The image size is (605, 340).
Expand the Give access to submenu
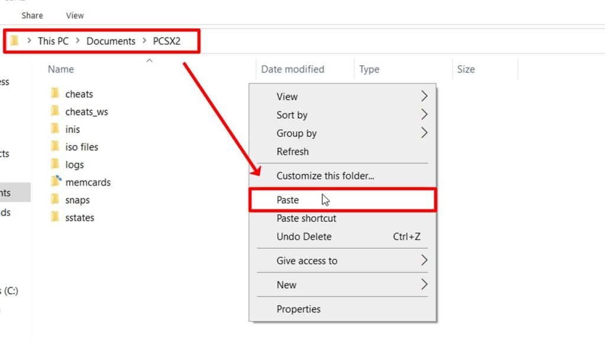point(424,260)
